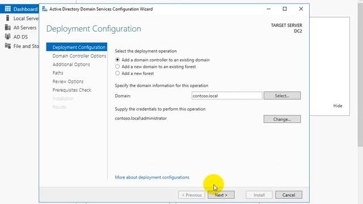Click the Cancel button
The image size is (363, 204).
pyautogui.click(x=289, y=195)
